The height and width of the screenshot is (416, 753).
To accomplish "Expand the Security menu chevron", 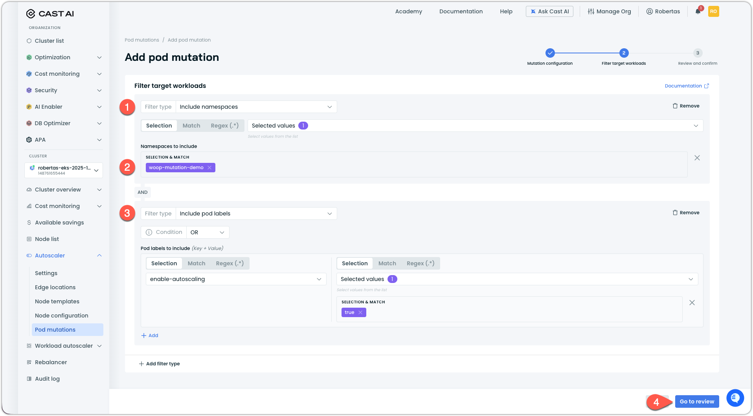I will point(99,90).
